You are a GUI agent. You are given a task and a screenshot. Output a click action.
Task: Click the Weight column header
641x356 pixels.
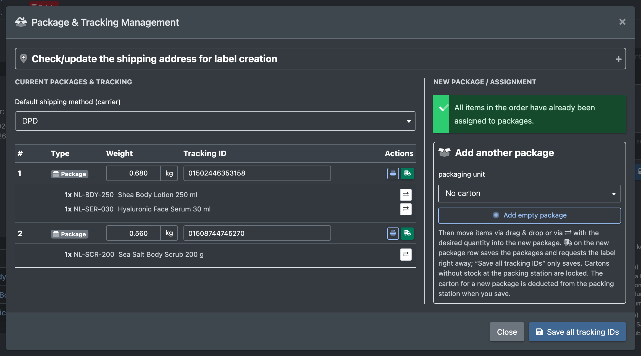119,153
